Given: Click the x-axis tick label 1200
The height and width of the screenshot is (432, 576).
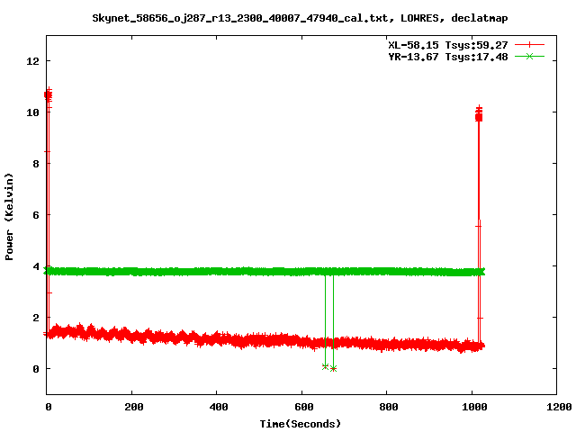Looking at the screenshot, I should 558,407.
